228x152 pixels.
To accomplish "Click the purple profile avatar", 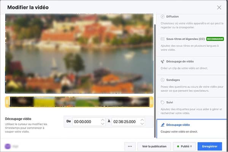I will tap(8, 146).
